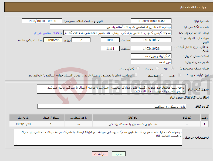The image size is (213, 161).
Task: Click the شماره نیاز field 1103091408000364
Action: pos(151,21)
